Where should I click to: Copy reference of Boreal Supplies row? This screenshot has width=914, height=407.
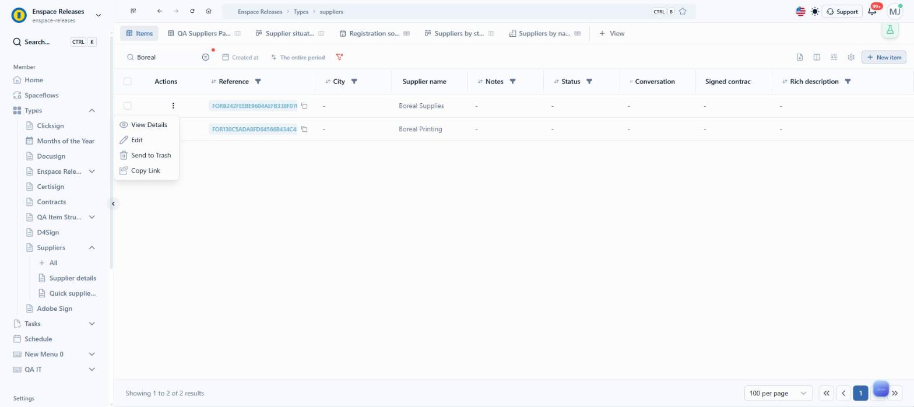pyautogui.click(x=304, y=106)
